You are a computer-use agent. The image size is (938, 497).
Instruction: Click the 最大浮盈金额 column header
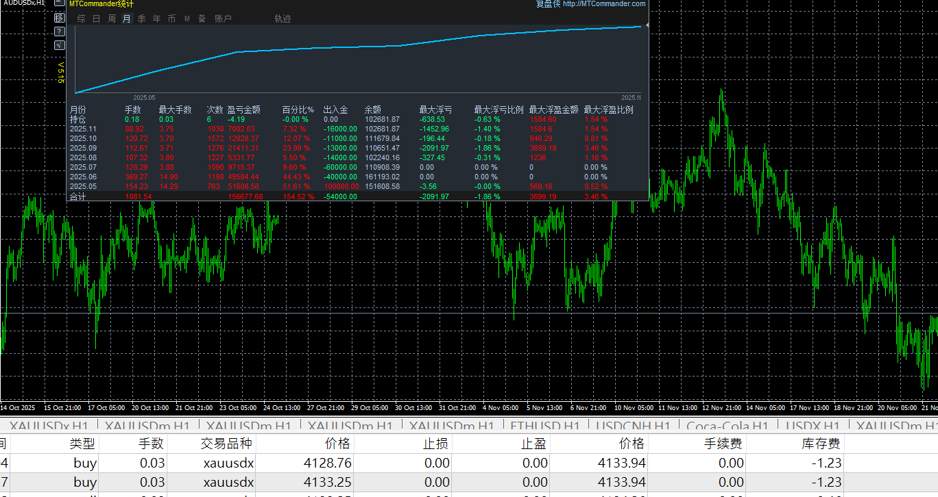(x=554, y=110)
